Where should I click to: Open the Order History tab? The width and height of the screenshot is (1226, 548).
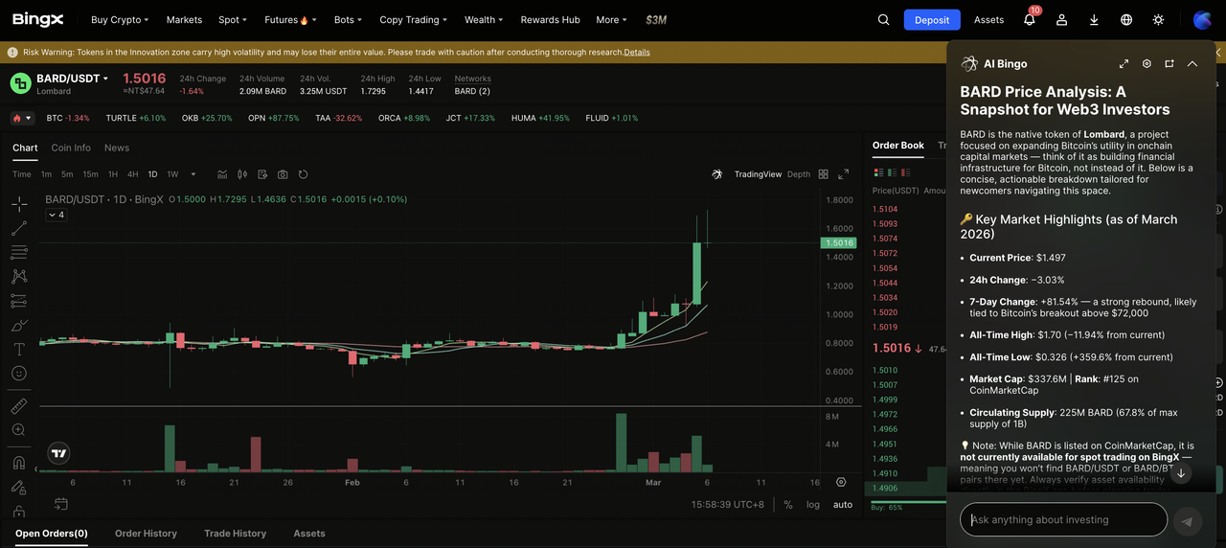pos(146,534)
